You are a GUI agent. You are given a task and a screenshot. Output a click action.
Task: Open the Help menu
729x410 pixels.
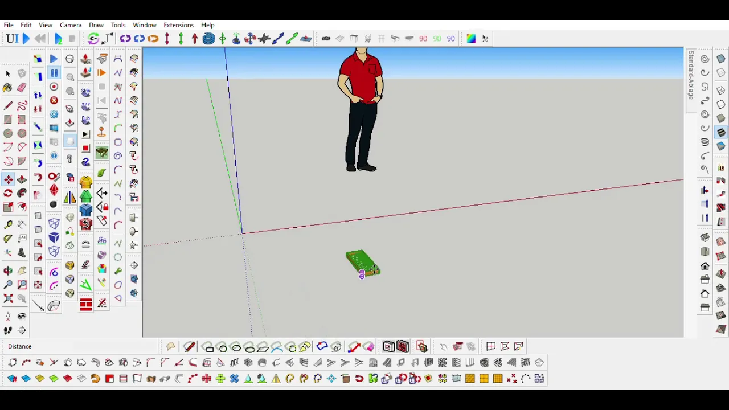pyautogui.click(x=208, y=25)
